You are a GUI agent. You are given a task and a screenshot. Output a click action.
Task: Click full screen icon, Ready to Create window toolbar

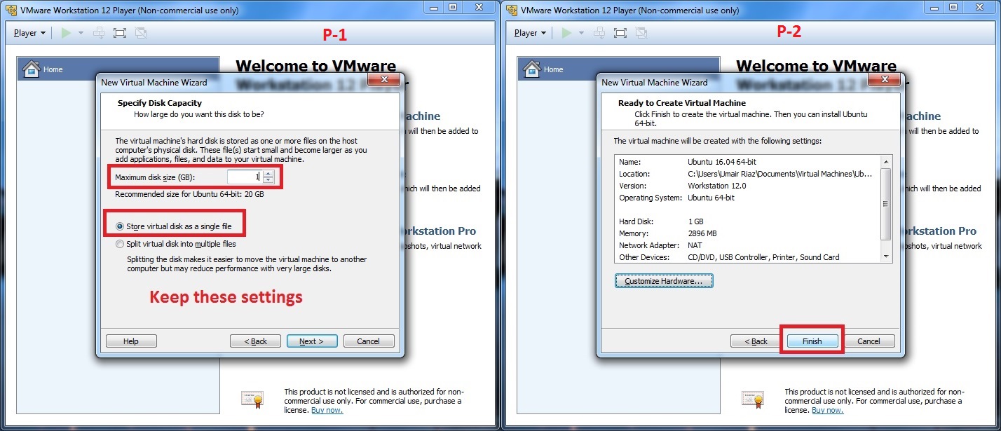coord(620,33)
